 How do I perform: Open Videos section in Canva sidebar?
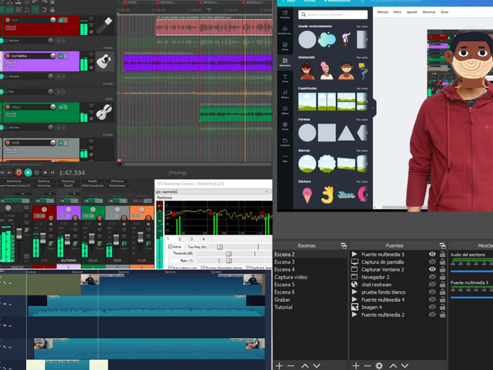pyautogui.click(x=285, y=110)
